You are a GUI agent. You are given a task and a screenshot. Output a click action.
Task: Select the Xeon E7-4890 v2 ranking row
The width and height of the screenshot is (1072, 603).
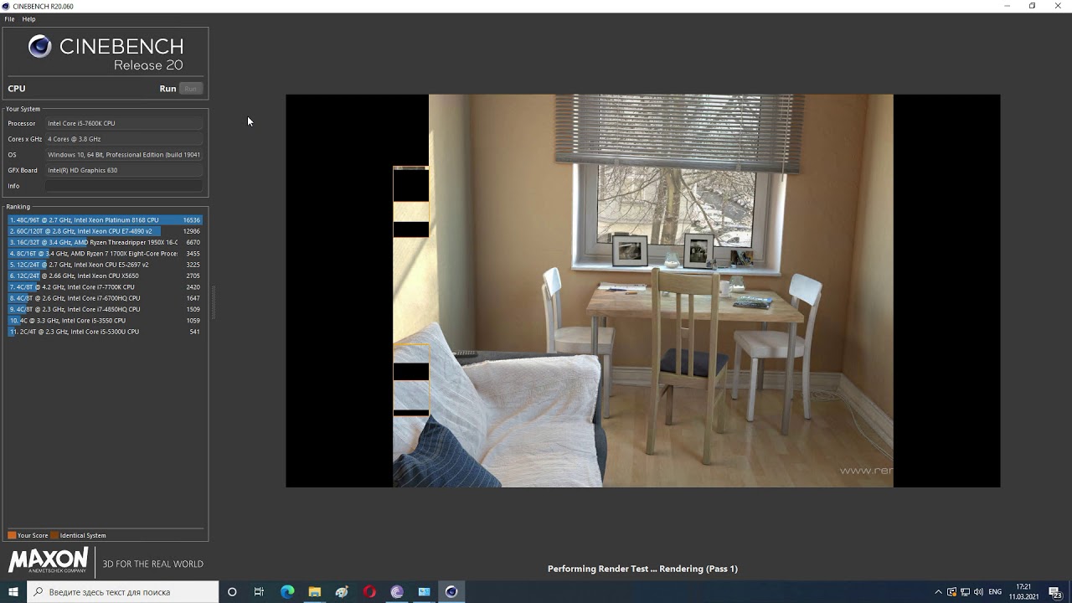coord(105,231)
